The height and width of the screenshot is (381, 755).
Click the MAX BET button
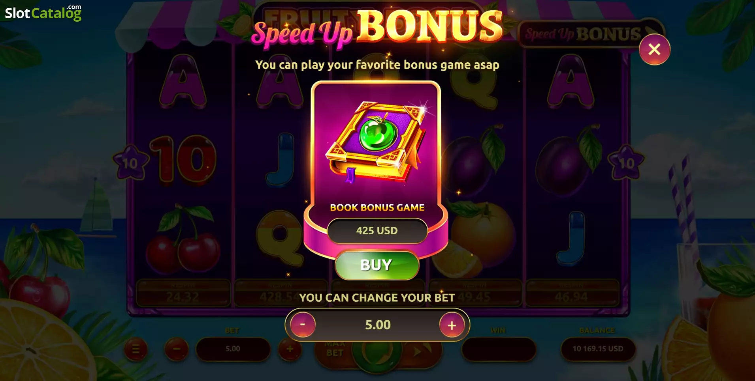(335, 349)
